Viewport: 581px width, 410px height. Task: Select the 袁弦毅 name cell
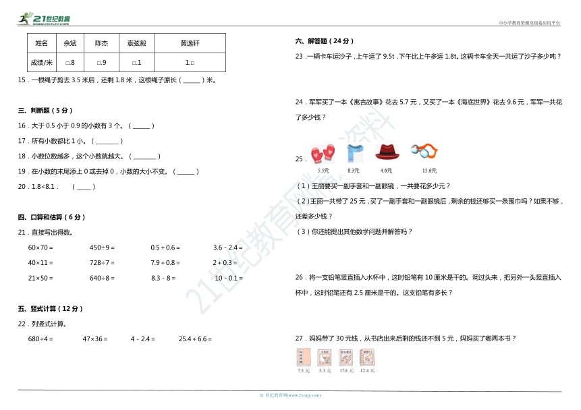pos(137,43)
